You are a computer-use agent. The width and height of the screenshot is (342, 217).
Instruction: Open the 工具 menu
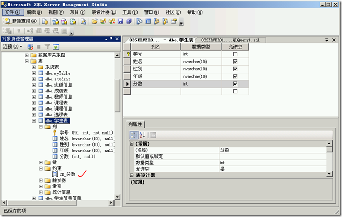tap(130, 12)
